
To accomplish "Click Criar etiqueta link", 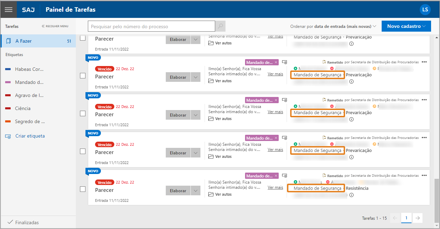I will [x=30, y=136].
